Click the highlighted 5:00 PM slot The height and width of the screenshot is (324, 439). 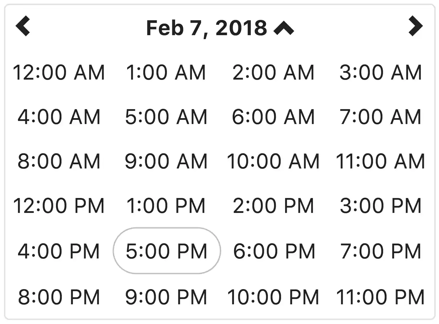166,251
